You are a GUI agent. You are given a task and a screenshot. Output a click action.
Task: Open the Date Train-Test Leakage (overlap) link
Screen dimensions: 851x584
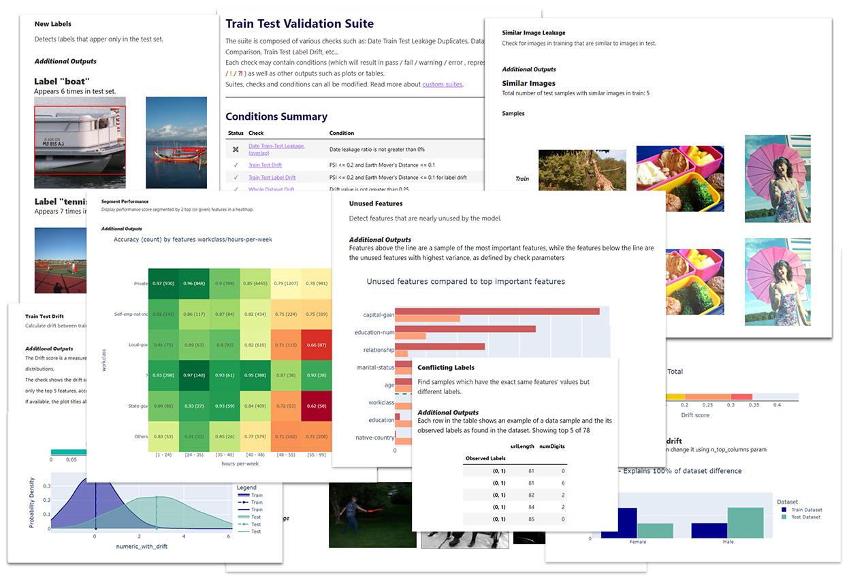point(276,149)
